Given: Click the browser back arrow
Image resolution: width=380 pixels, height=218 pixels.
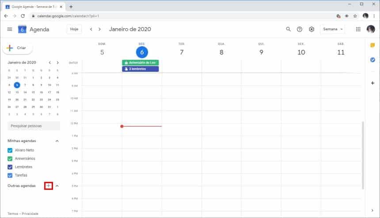Looking at the screenshot, I should pyautogui.click(x=6, y=16).
